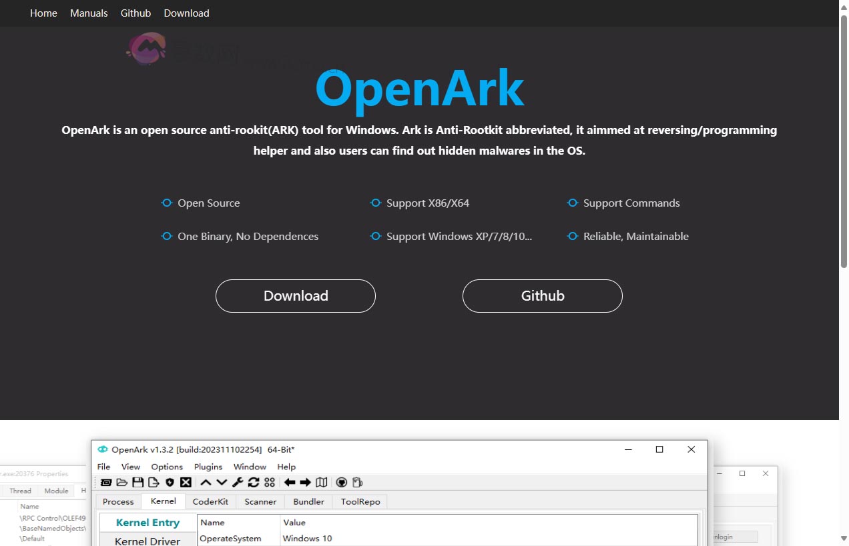Click the forward navigation arrow icon

305,482
